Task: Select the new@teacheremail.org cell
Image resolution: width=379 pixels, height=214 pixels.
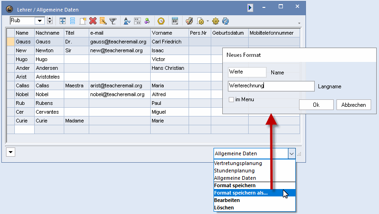Action: click(x=120, y=50)
